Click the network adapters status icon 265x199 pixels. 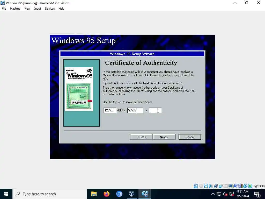[x=216, y=186]
